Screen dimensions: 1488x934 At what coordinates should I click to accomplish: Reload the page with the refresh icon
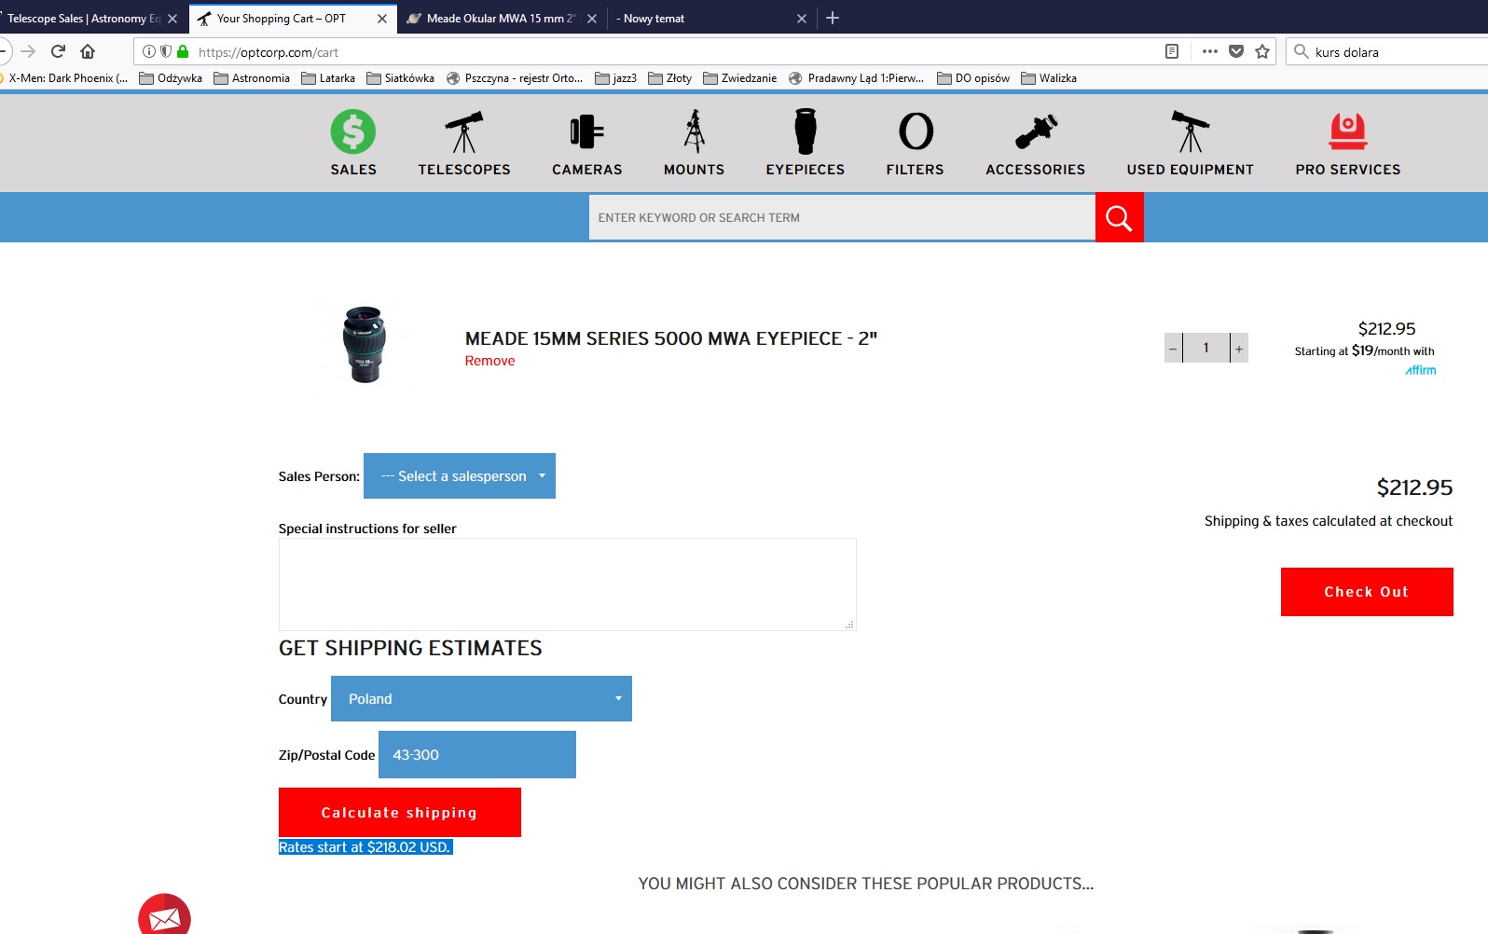point(58,51)
